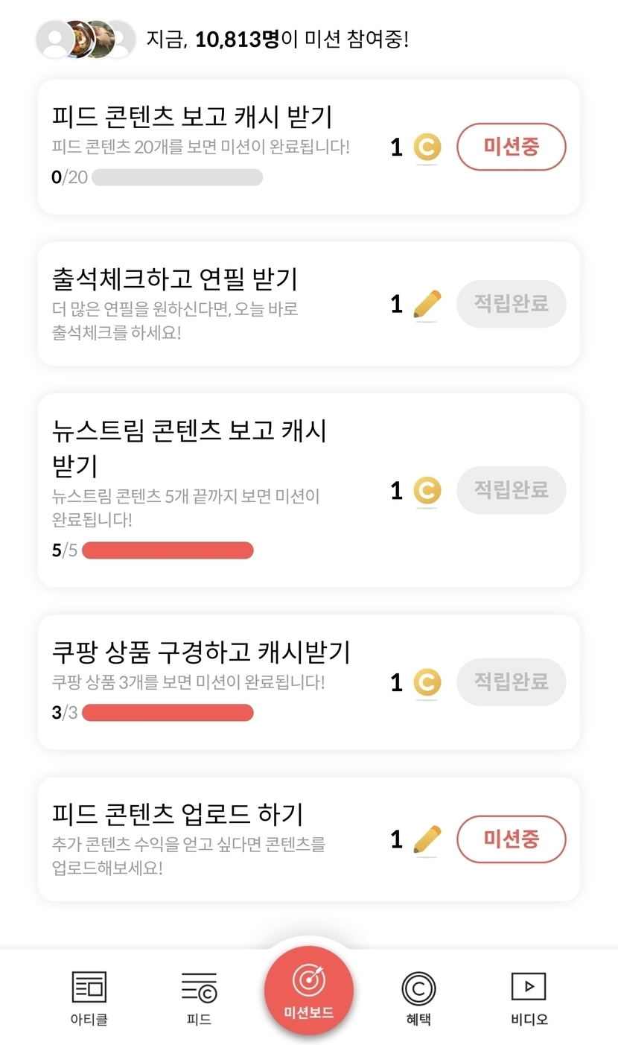Click the 3/3 쿠팡 progress bar
The image size is (618, 1045).
click(168, 713)
